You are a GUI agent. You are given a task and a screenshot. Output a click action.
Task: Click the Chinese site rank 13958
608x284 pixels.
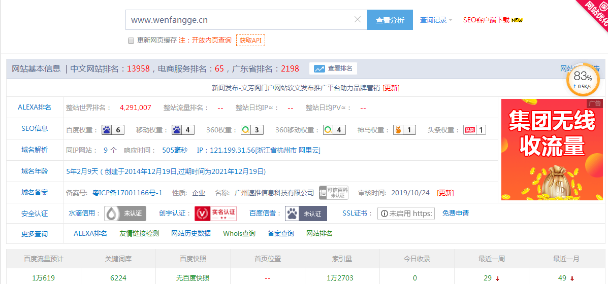point(139,69)
